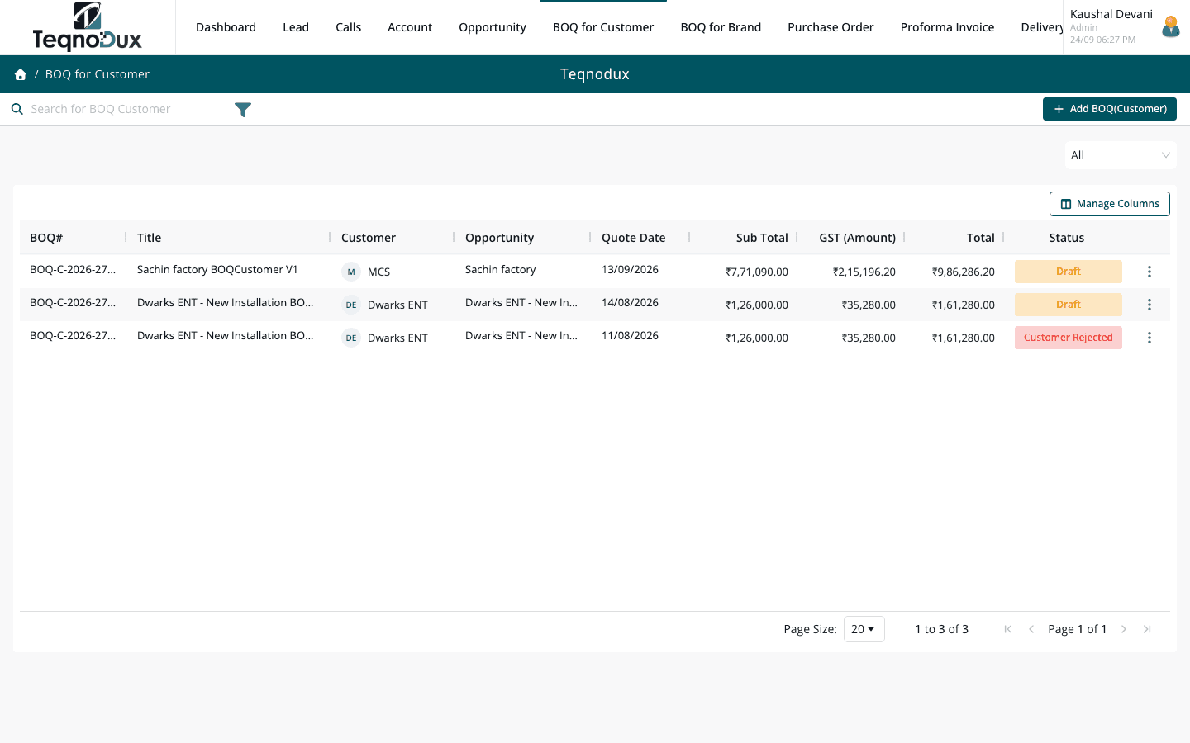Click sub total ₹7,71,090.00
The width and height of the screenshot is (1190, 743).
(x=757, y=272)
